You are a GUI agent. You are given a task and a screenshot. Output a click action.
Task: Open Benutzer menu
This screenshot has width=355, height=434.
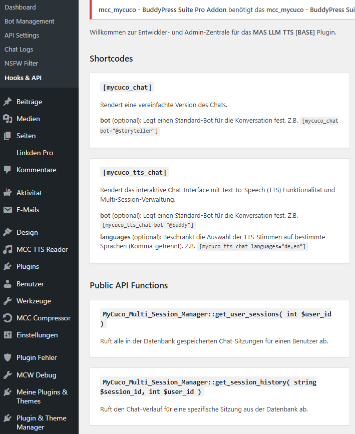pos(30,284)
